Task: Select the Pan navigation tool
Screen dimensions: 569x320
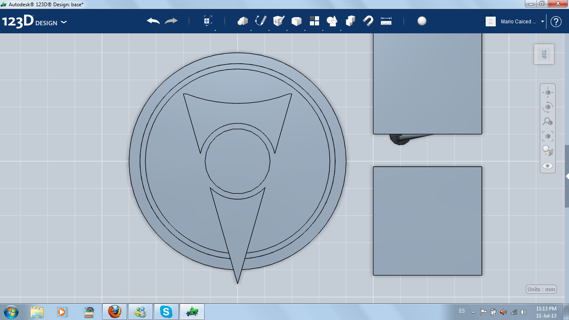Action: (548, 92)
